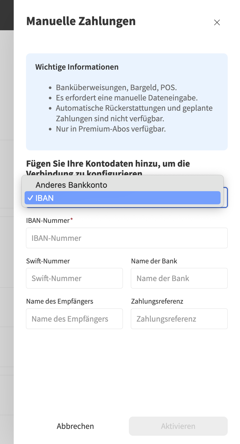Click the Aktivieren button
The height and width of the screenshot is (444, 240).
coord(178,426)
